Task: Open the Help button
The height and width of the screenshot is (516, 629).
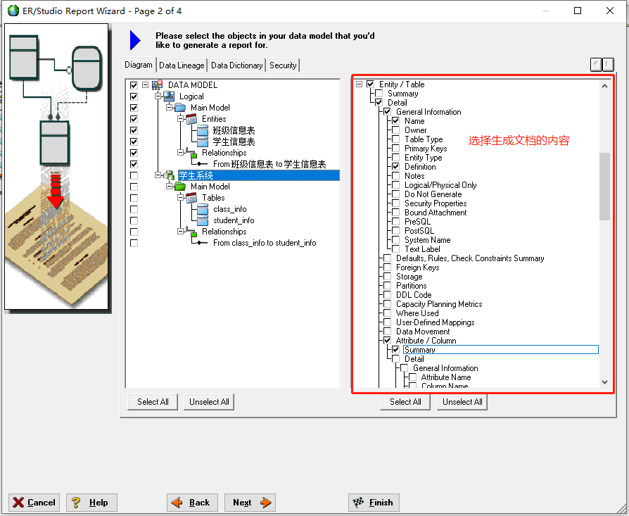Action: pyautogui.click(x=91, y=503)
